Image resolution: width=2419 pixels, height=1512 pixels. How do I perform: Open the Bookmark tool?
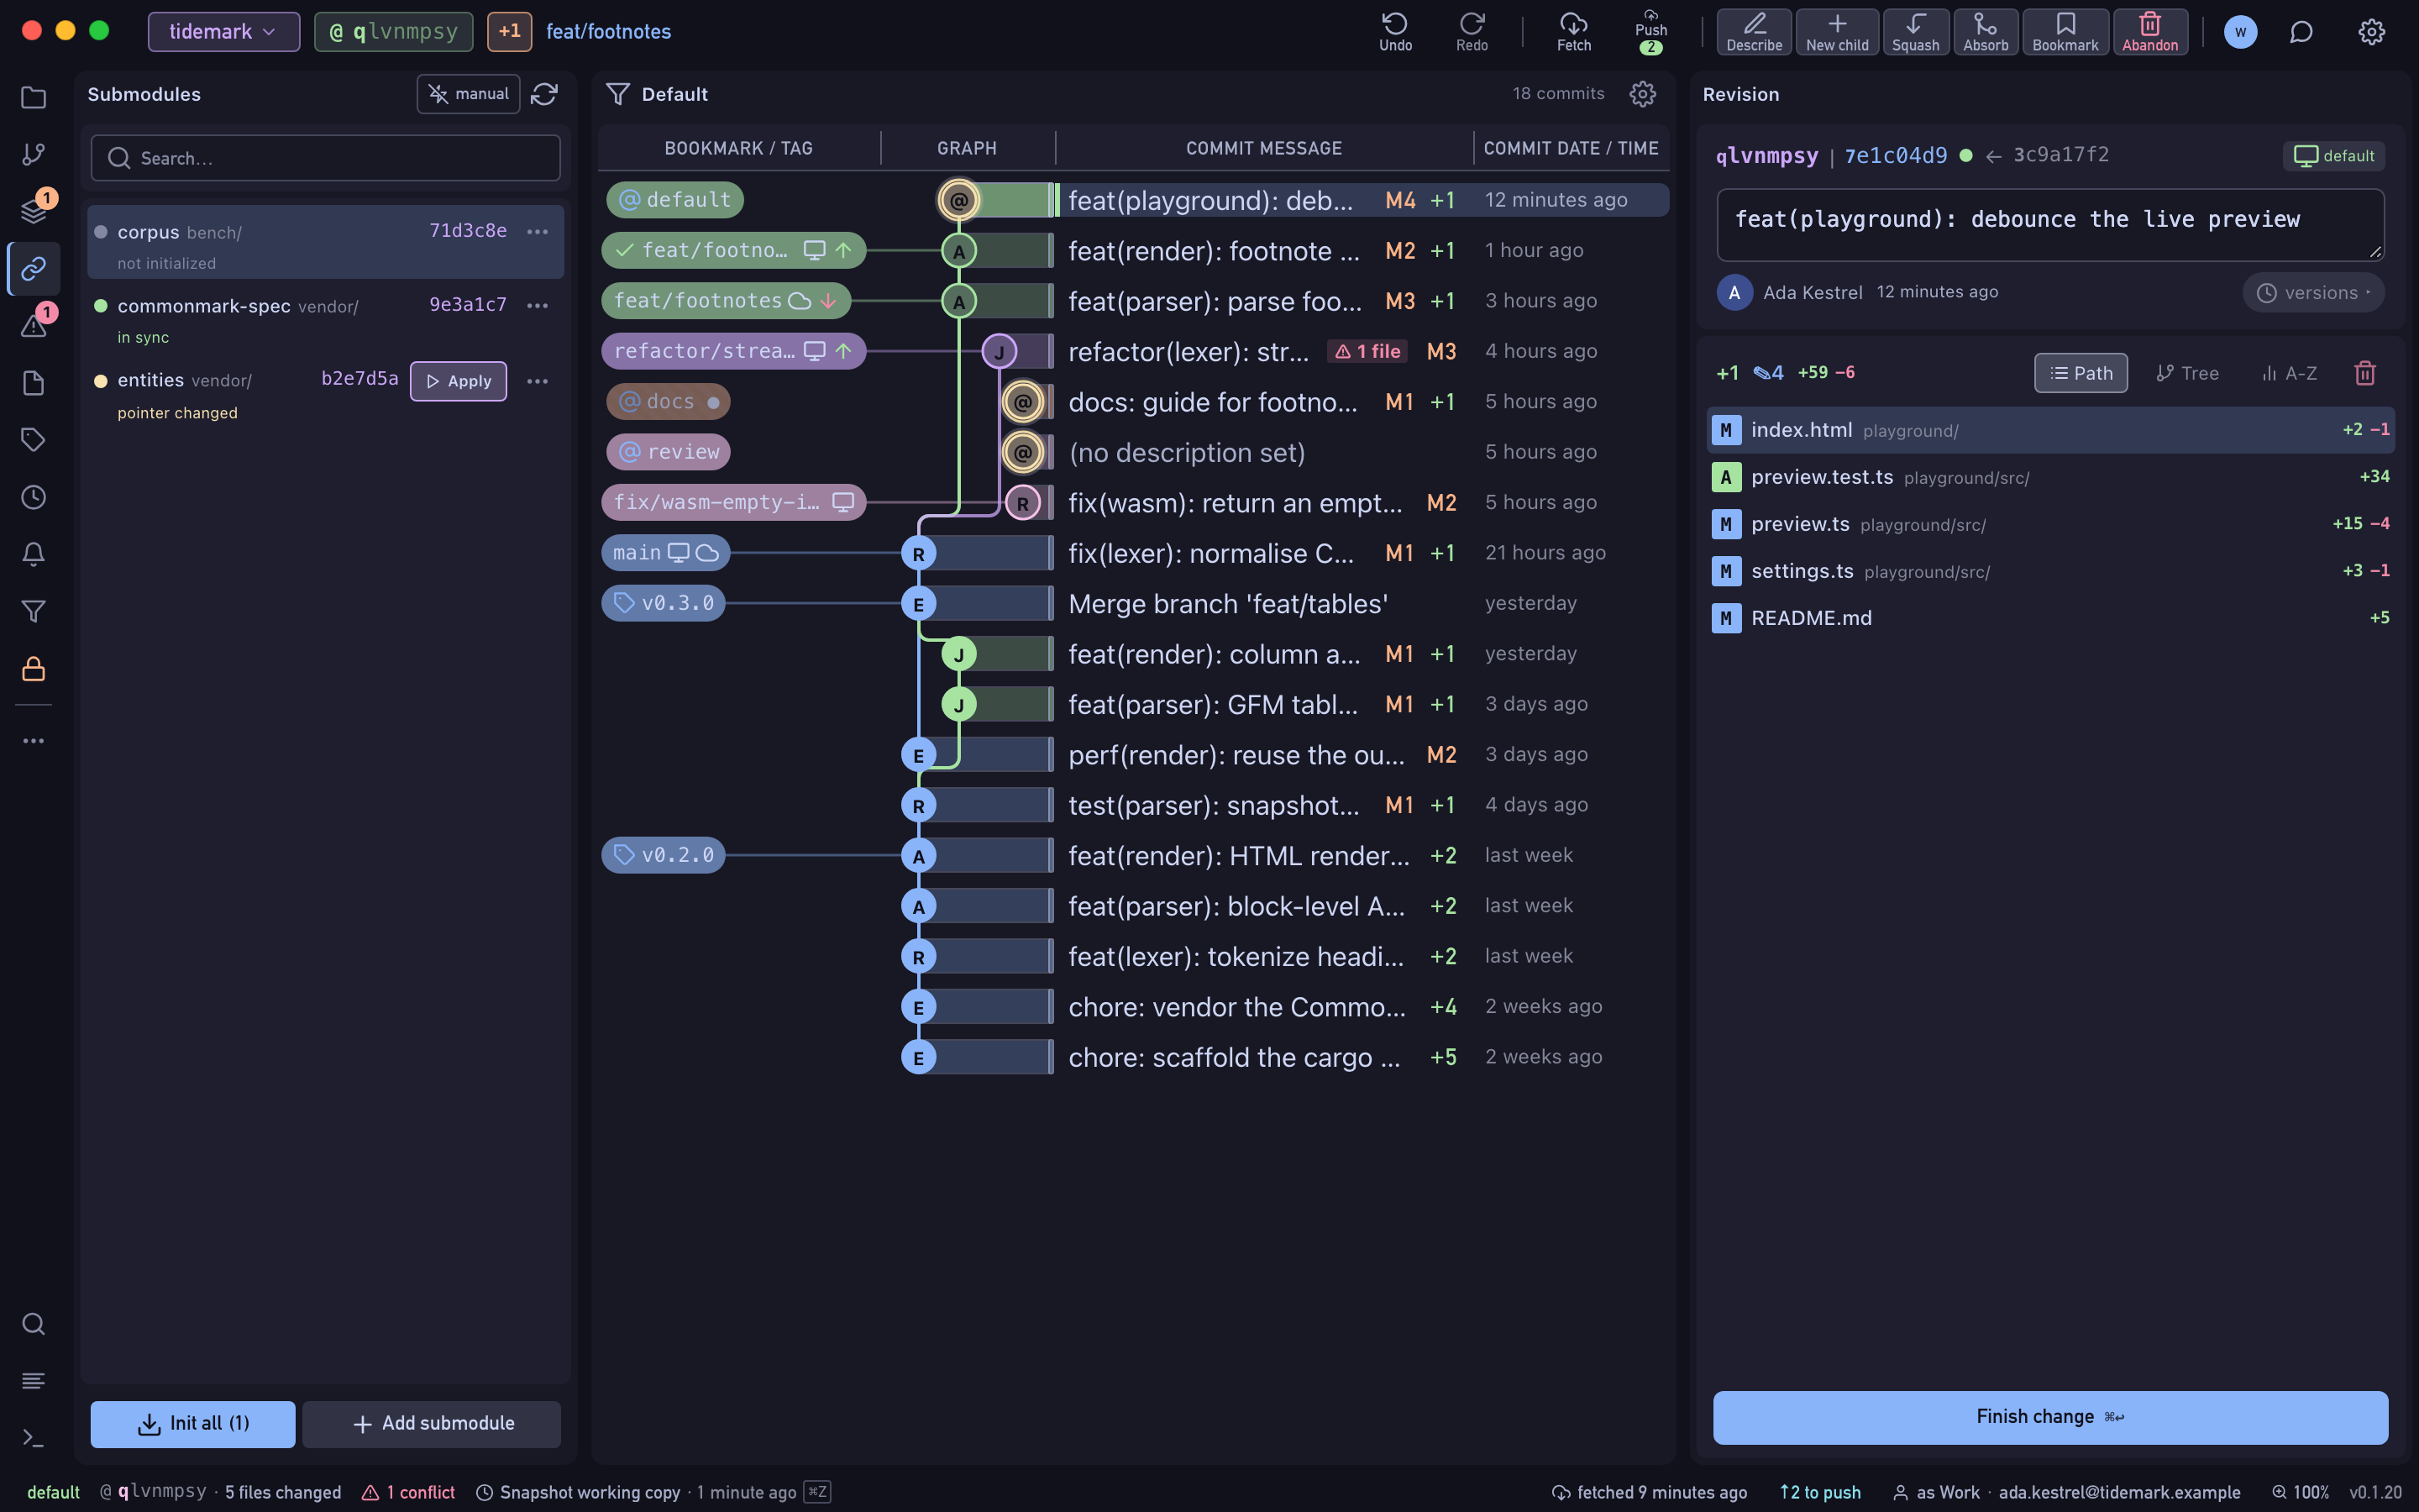[2065, 31]
